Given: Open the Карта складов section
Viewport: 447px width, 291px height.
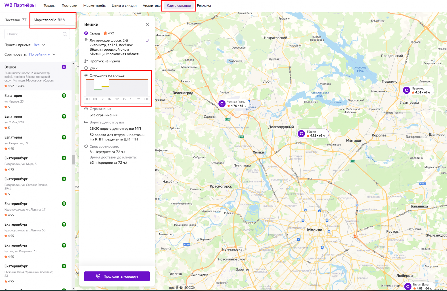Looking at the screenshot, I should coord(179,5).
